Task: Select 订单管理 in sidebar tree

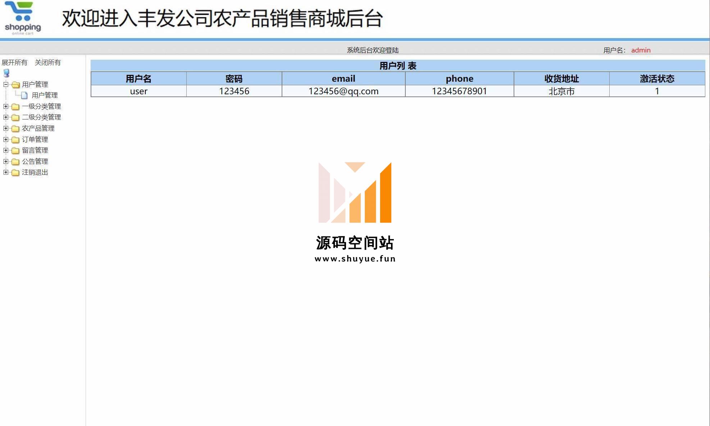Action: tap(35, 140)
